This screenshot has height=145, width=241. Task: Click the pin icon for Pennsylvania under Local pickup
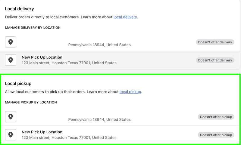point(11,117)
